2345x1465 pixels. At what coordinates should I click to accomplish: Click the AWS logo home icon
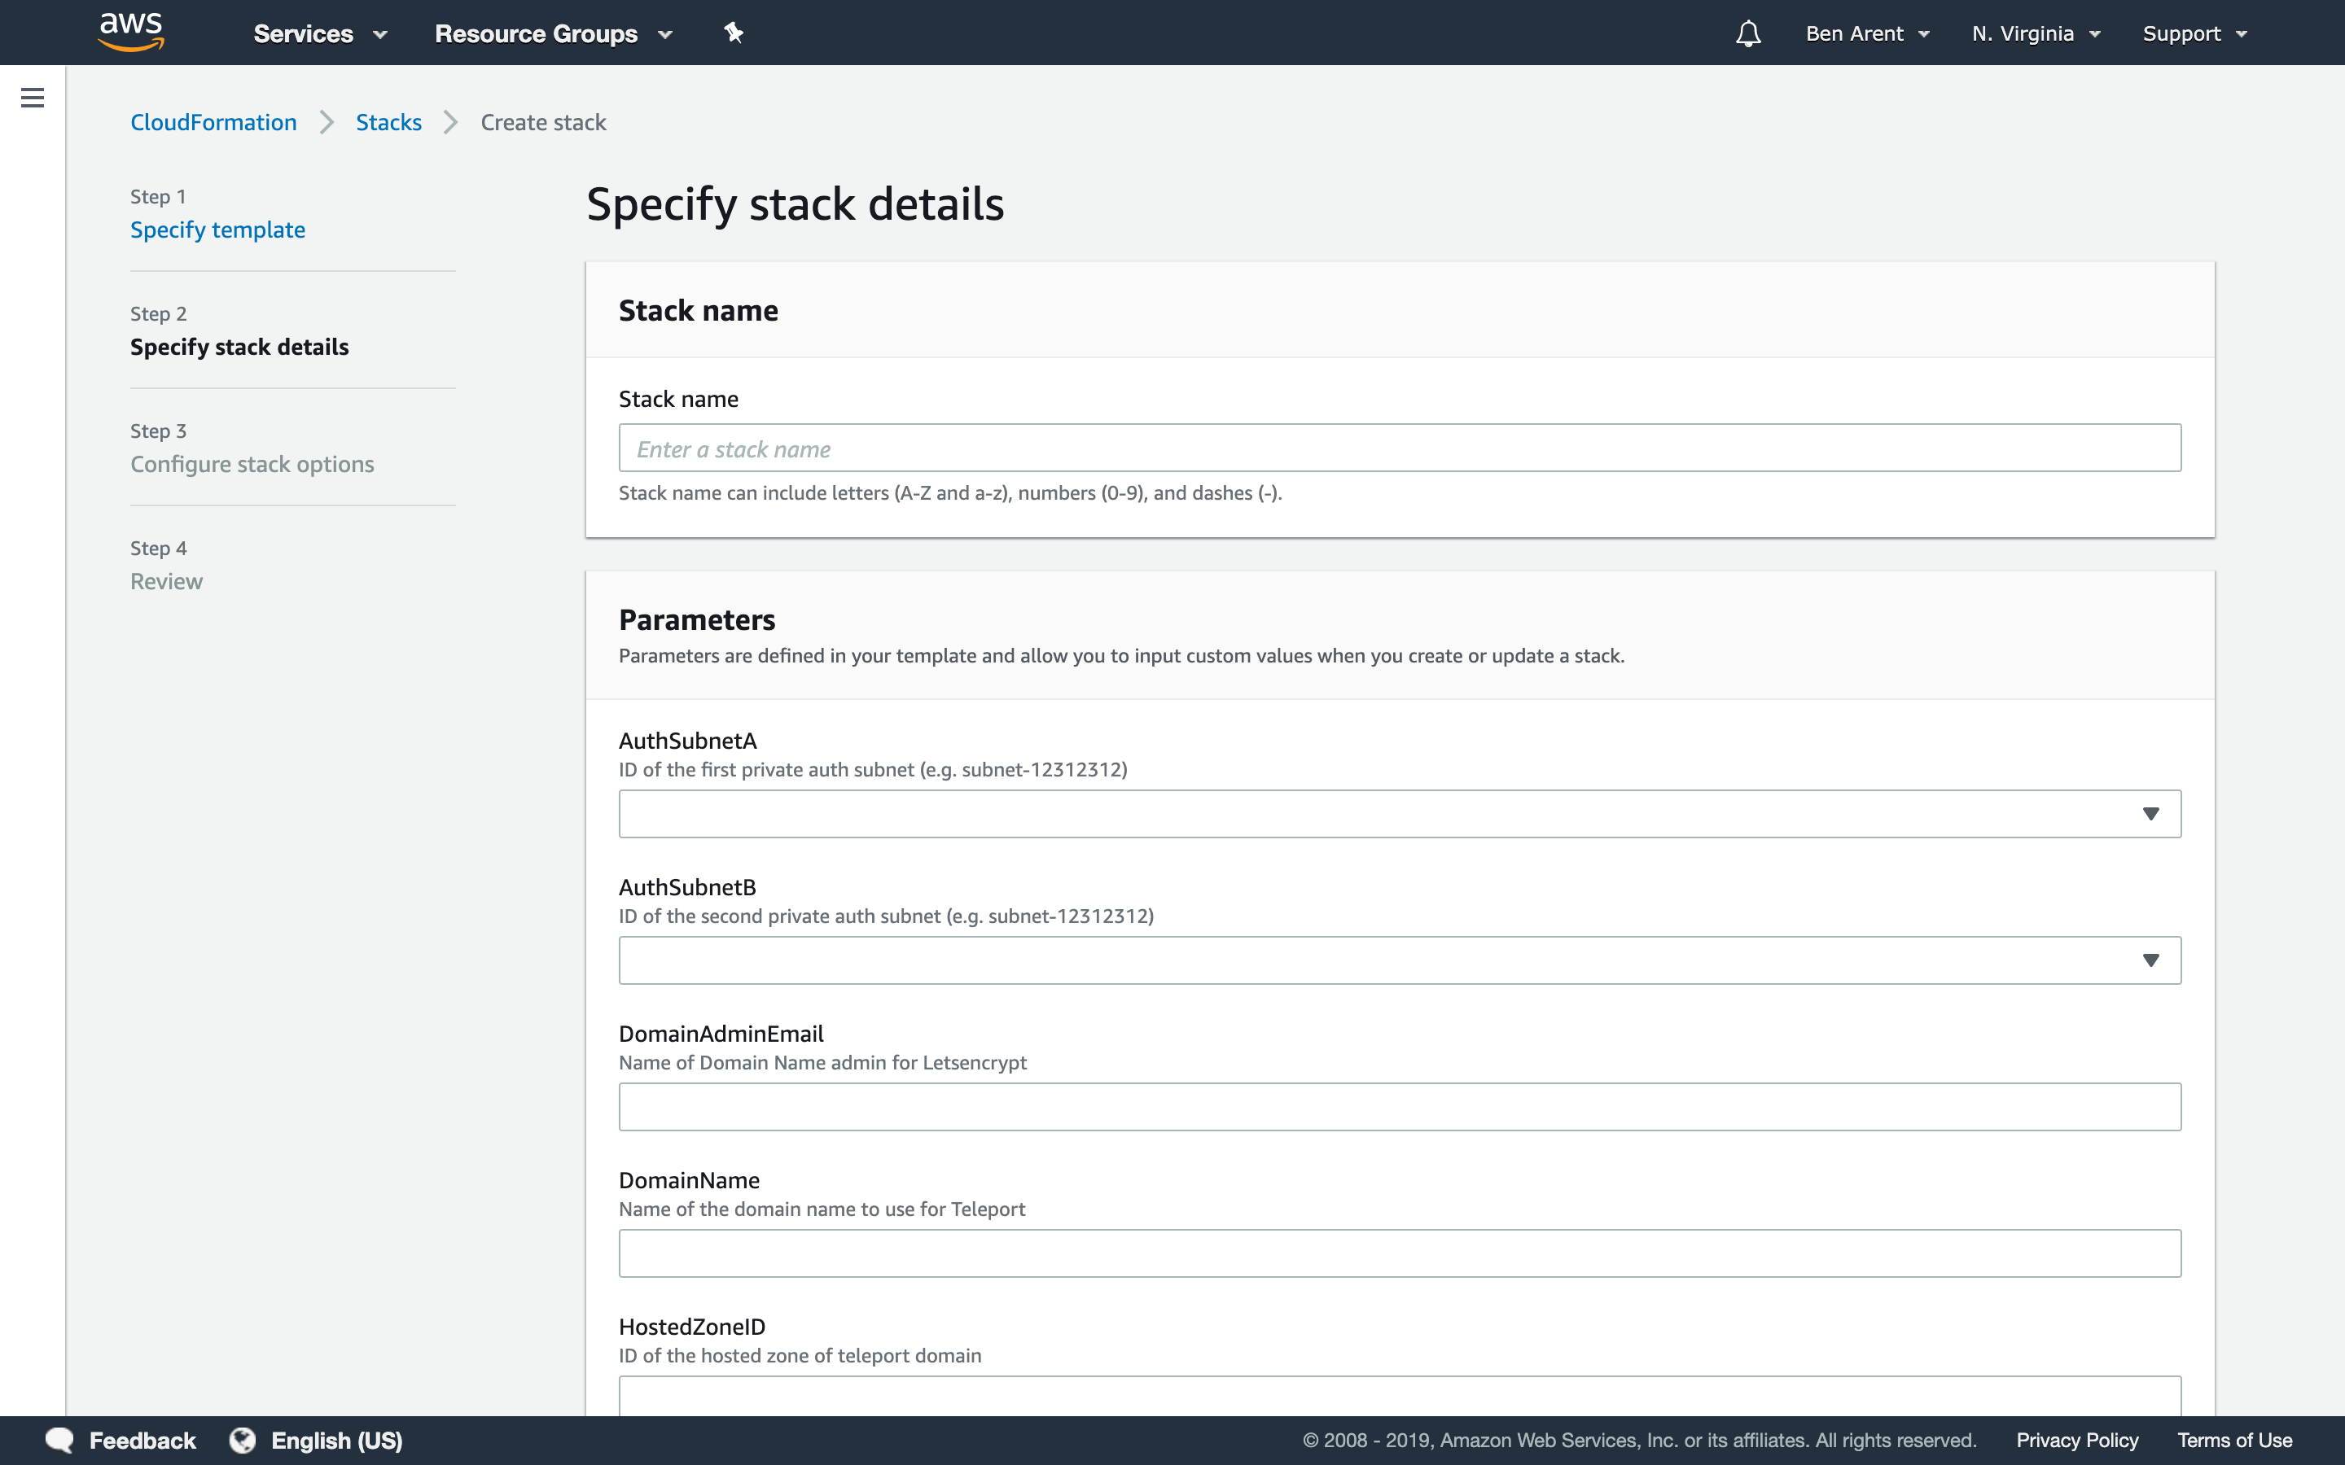132,32
